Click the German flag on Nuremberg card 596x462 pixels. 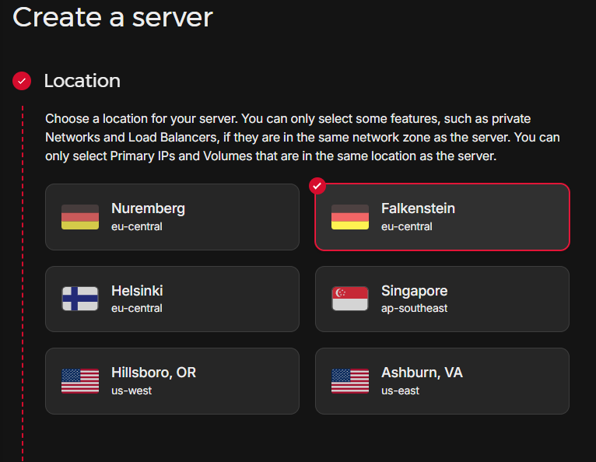[x=80, y=217]
